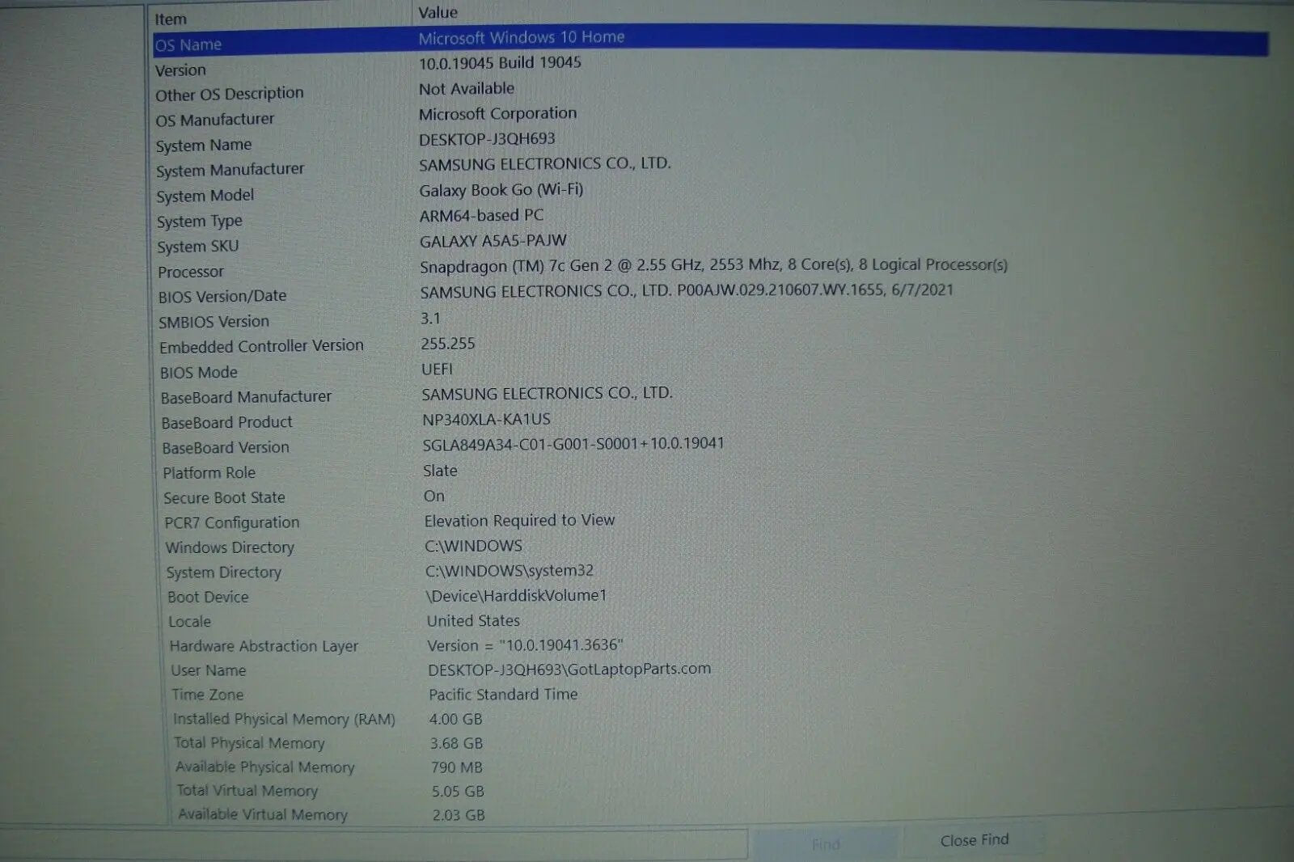Click the value ARM64-based PC
The width and height of the screenshot is (1294, 862).
(481, 216)
